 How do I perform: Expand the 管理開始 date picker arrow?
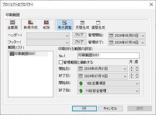coord(143,36)
